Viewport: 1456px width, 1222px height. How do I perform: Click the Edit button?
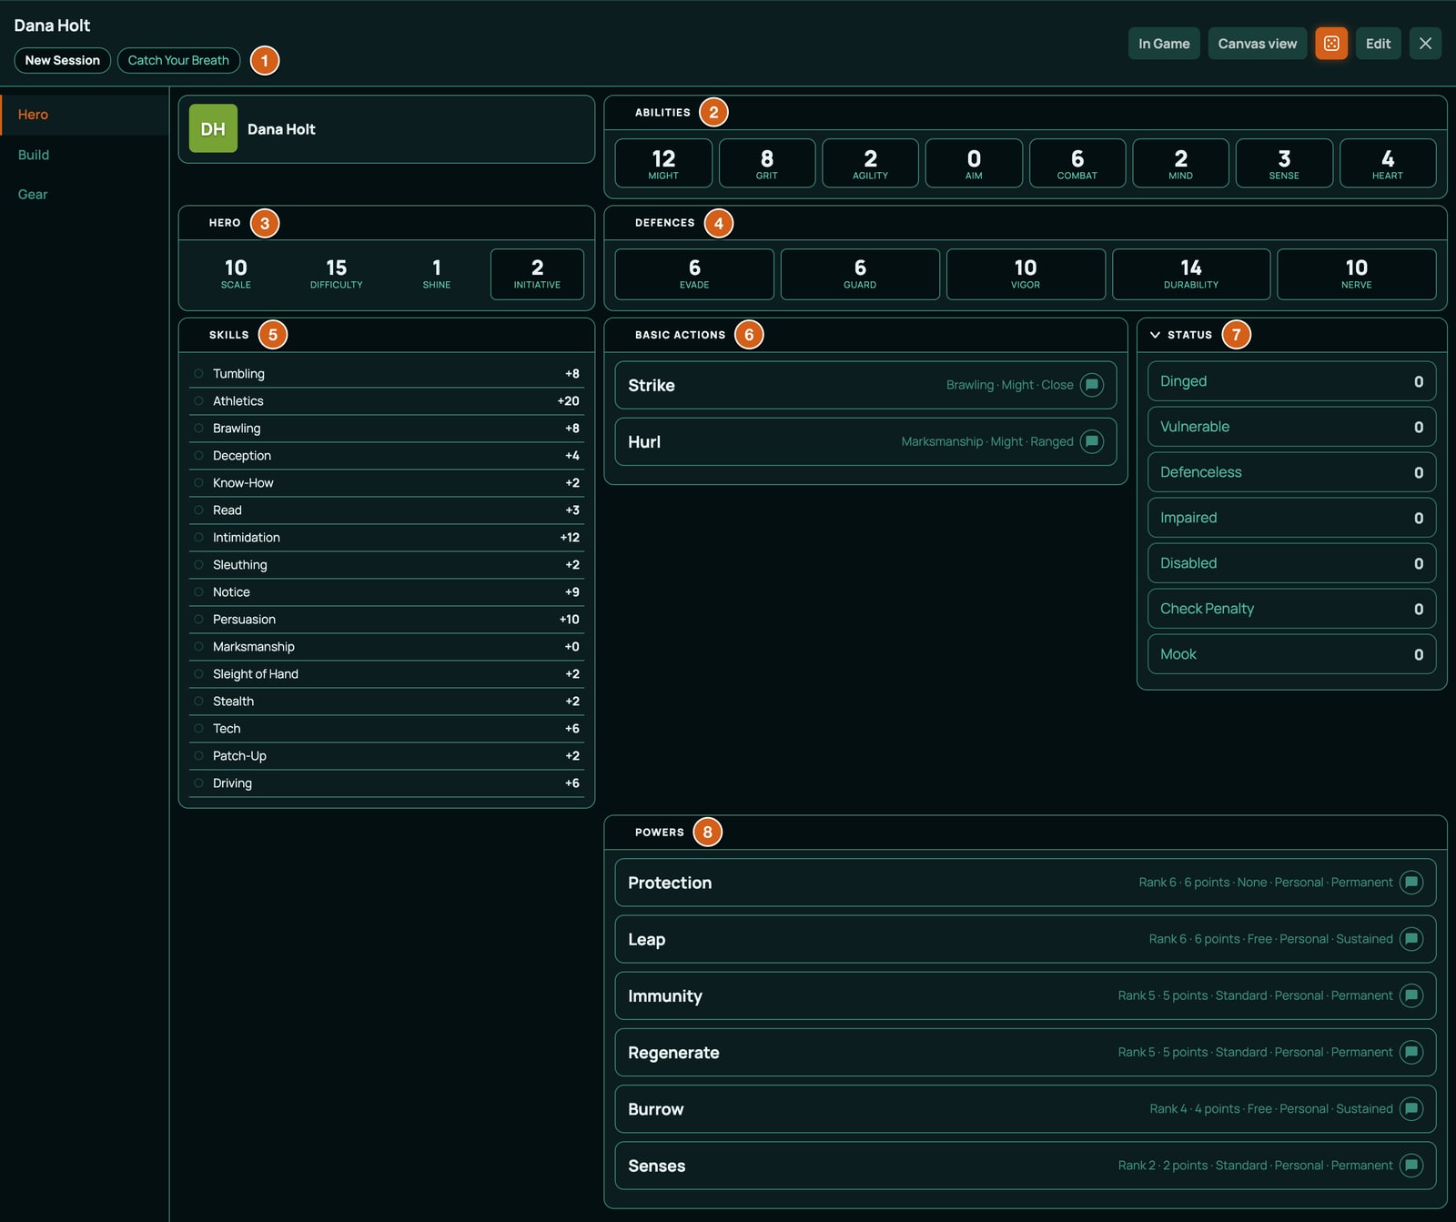pos(1378,44)
